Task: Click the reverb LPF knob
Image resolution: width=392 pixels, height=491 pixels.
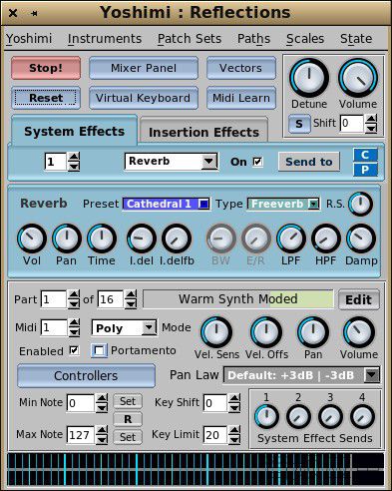Action: (x=291, y=239)
